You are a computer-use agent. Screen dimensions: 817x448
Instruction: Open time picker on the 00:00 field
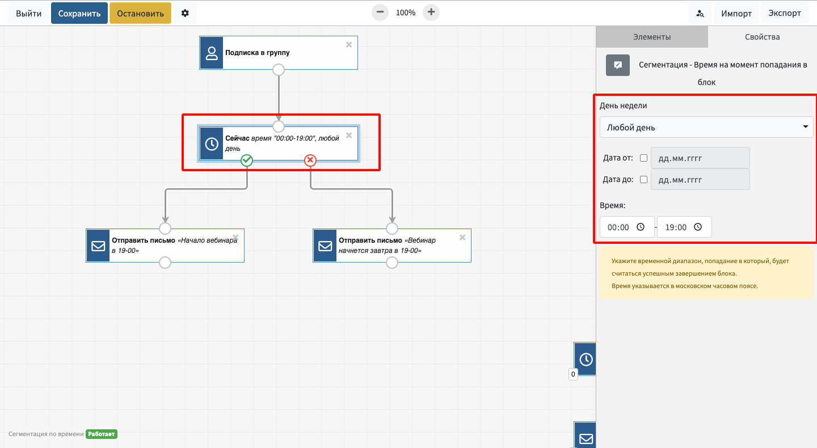tap(641, 227)
